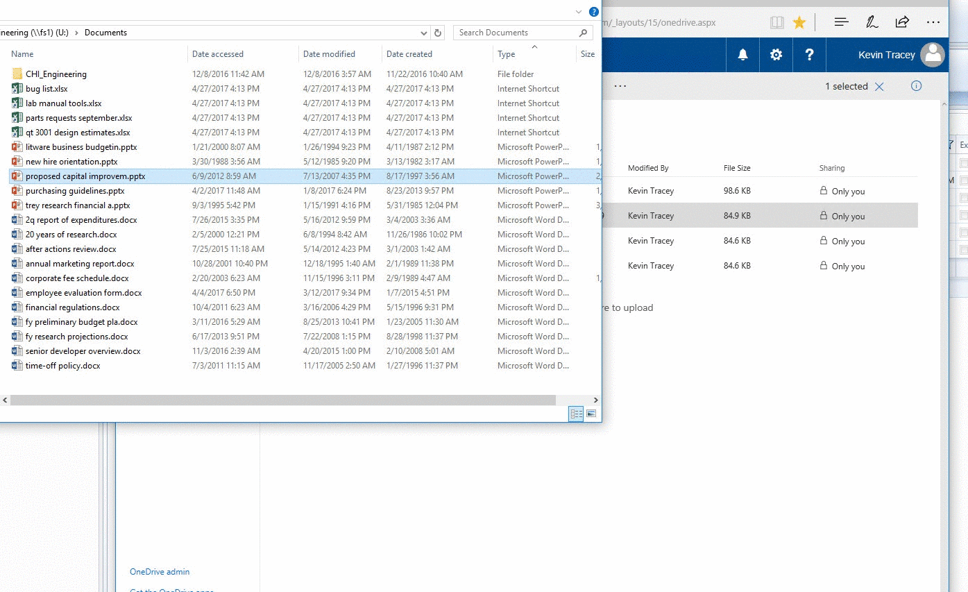Open OneDrive notifications bell
This screenshot has height=592, width=968.
[743, 55]
